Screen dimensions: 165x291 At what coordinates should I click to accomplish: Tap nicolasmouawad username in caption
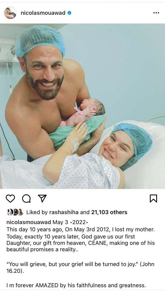pos(29,222)
